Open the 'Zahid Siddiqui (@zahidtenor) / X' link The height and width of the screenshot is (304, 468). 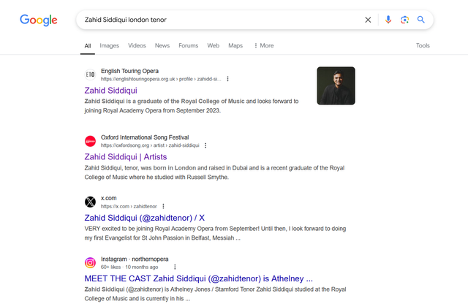pyautogui.click(x=144, y=217)
